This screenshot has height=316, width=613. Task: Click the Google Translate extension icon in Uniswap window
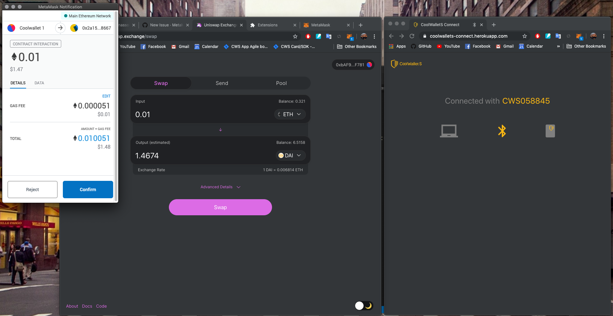(x=328, y=36)
